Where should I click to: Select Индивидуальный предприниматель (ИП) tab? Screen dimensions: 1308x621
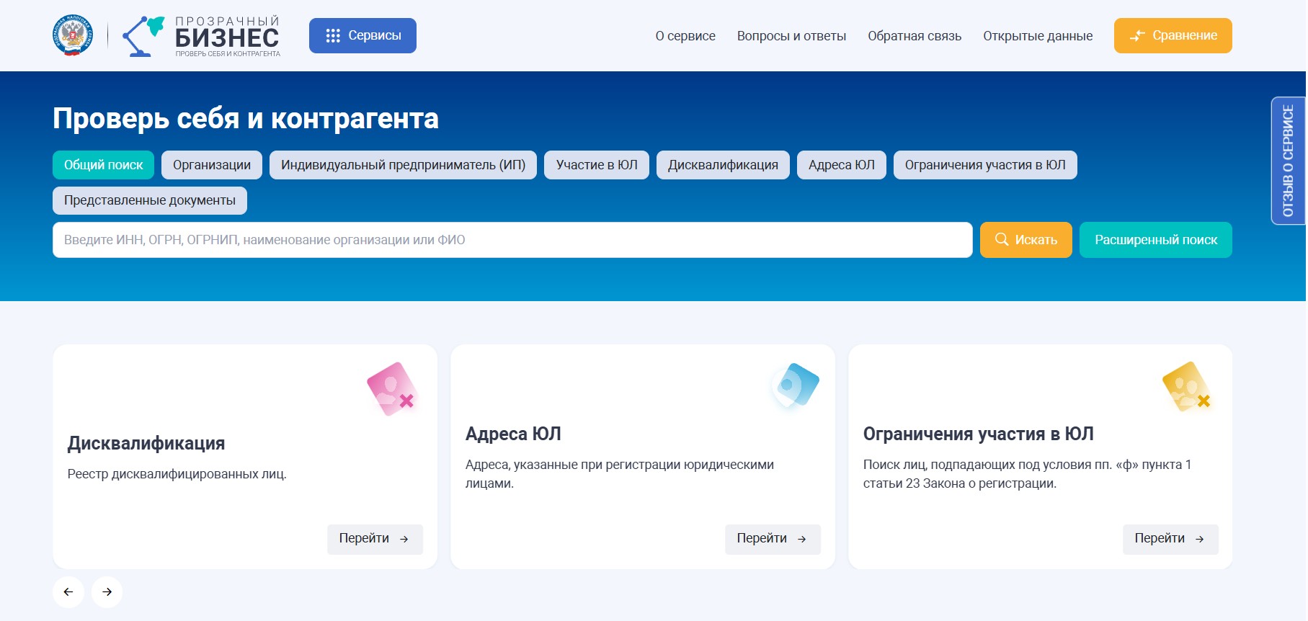[403, 165]
